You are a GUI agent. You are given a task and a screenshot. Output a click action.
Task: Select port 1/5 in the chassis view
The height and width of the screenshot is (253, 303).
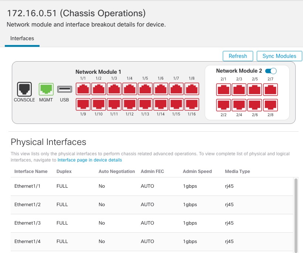[145, 89]
